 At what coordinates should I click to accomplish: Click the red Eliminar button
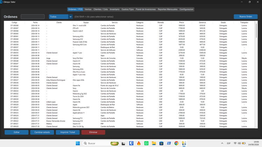[x=93, y=132]
